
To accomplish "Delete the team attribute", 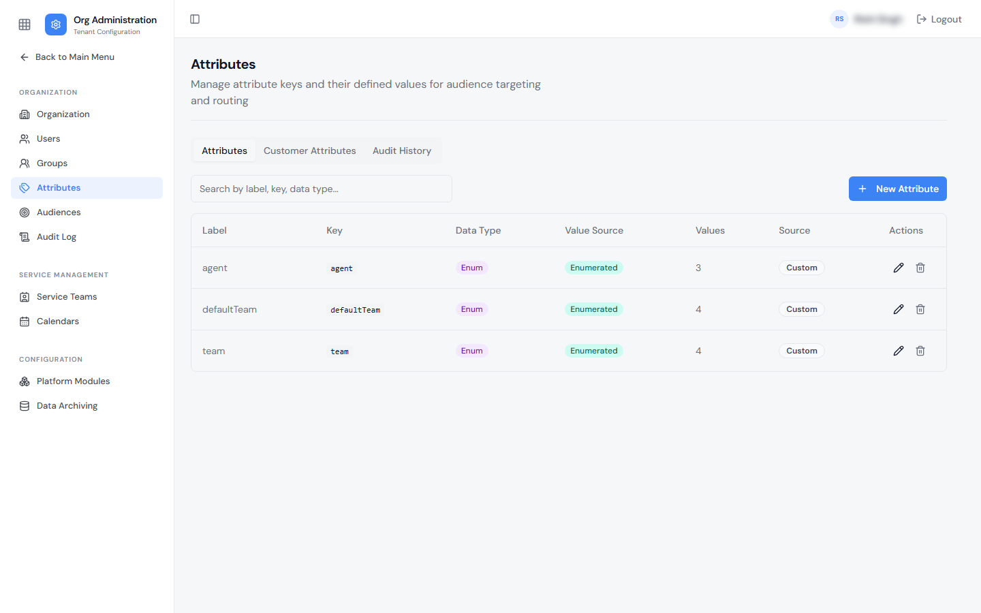I will pyautogui.click(x=920, y=351).
